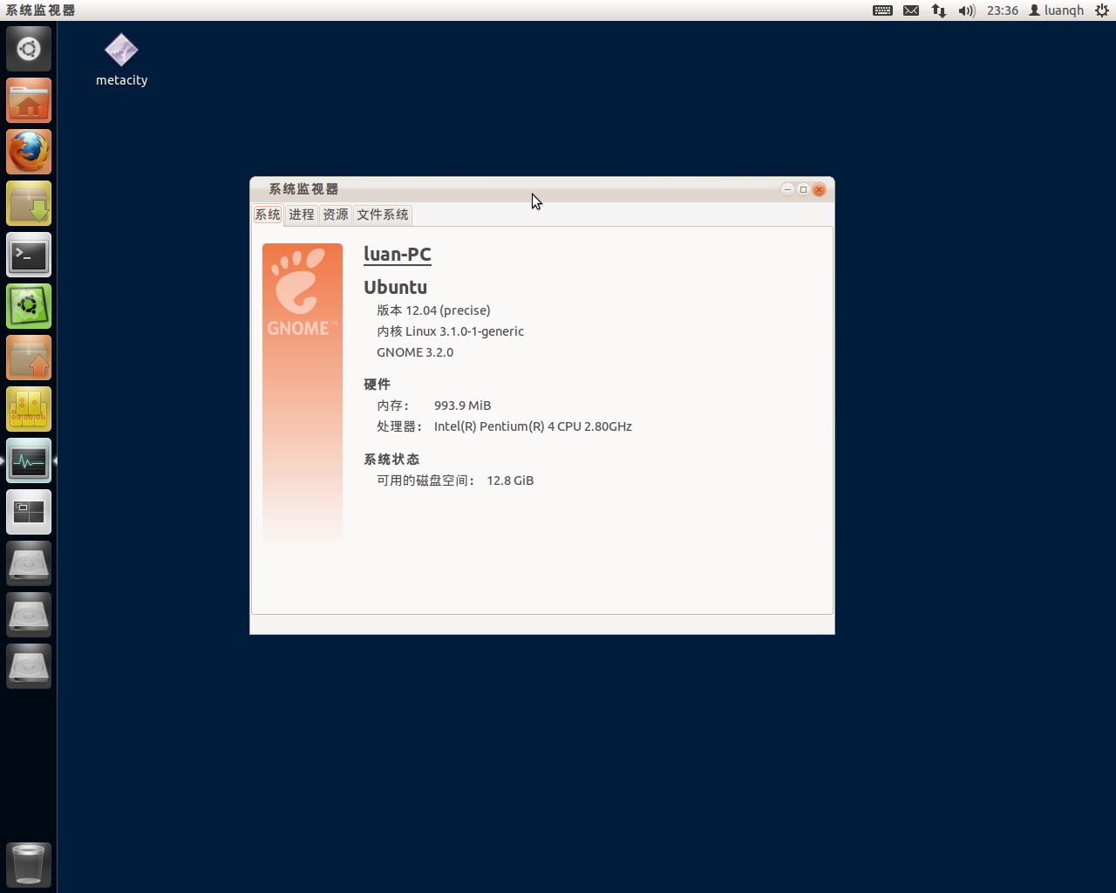Click the 系统监视器 window title bar text
1116x893 pixels.
coord(303,189)
